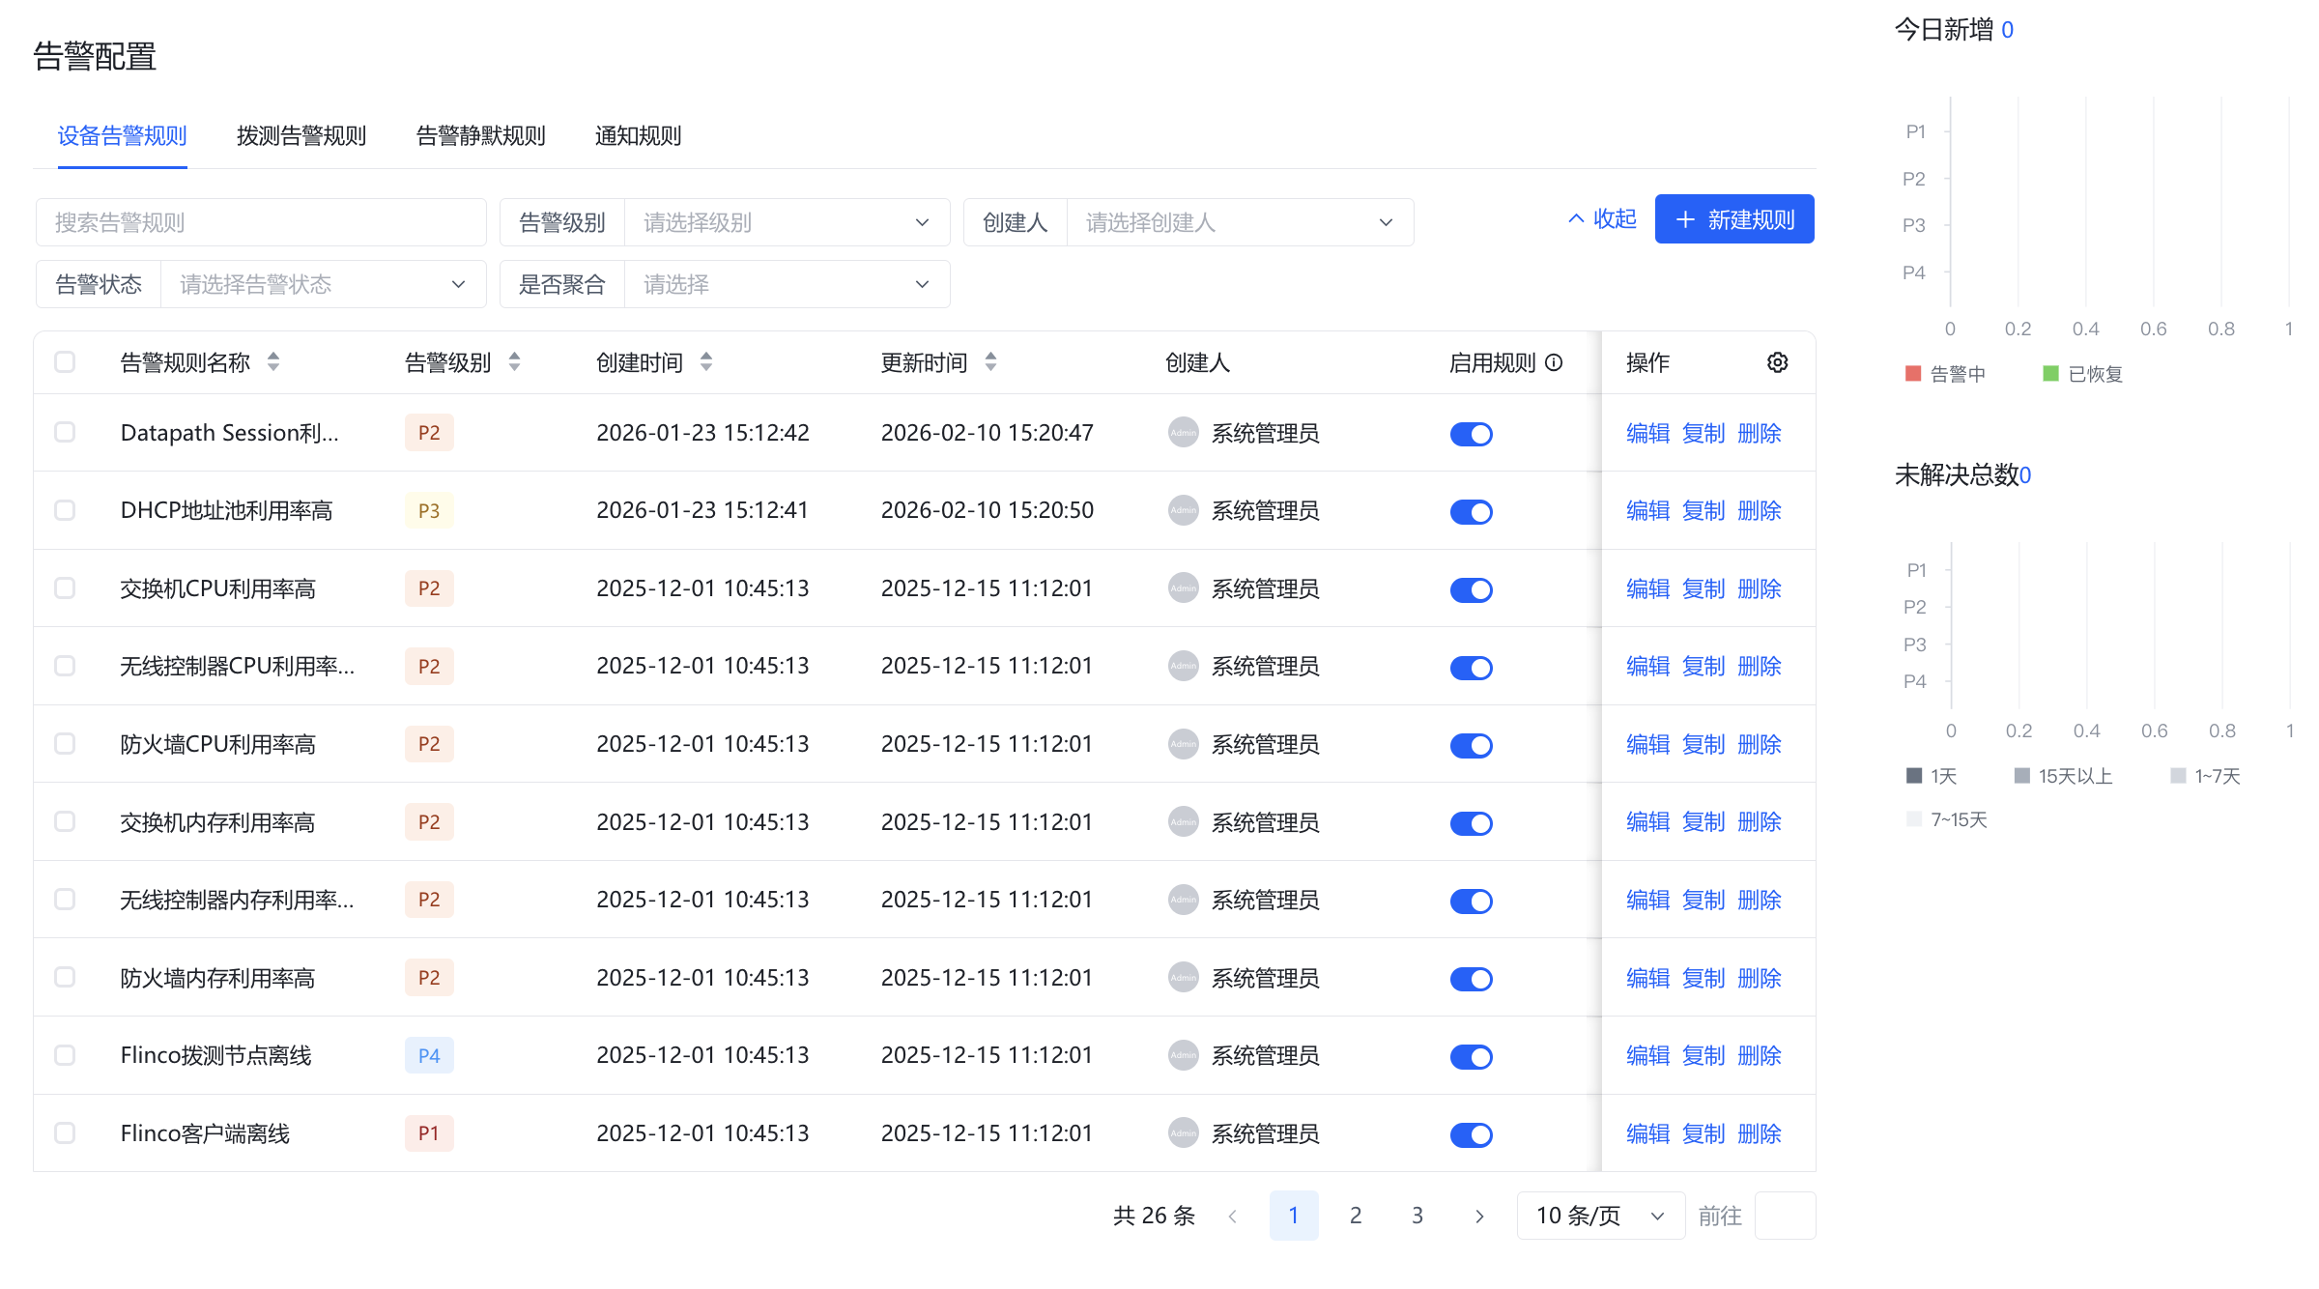
Task: Disable the Datapath Session rule toggle
Action: tap(1471, 434)
